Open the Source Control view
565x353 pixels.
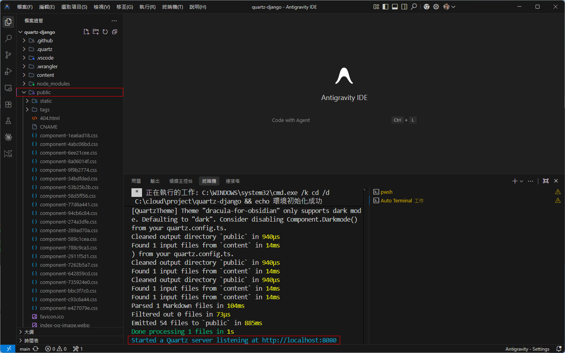pyautogui.click(x=8, y=55)
